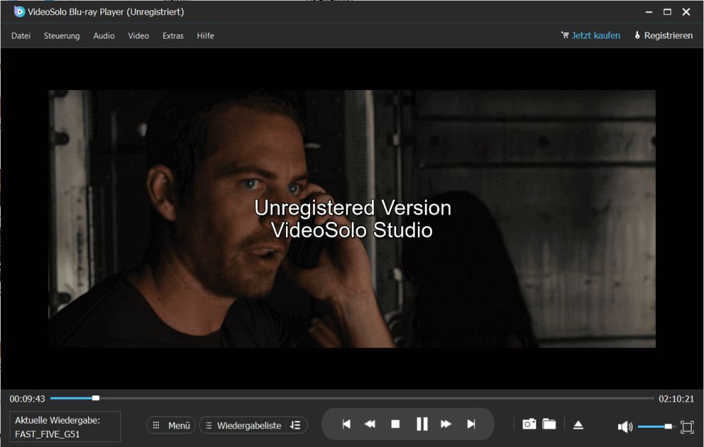Minimize the VideoSolo window
The image size is (704, 447).
(649, 12)
